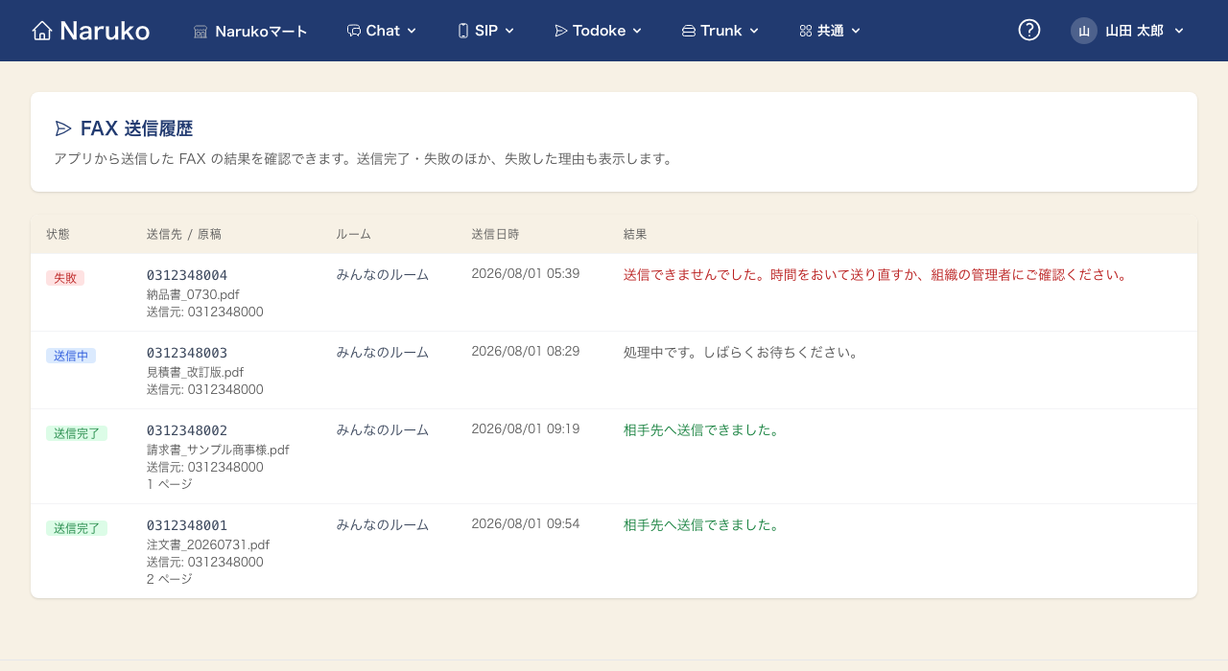Click timestamp 2026/08/01 05:39

526,273
